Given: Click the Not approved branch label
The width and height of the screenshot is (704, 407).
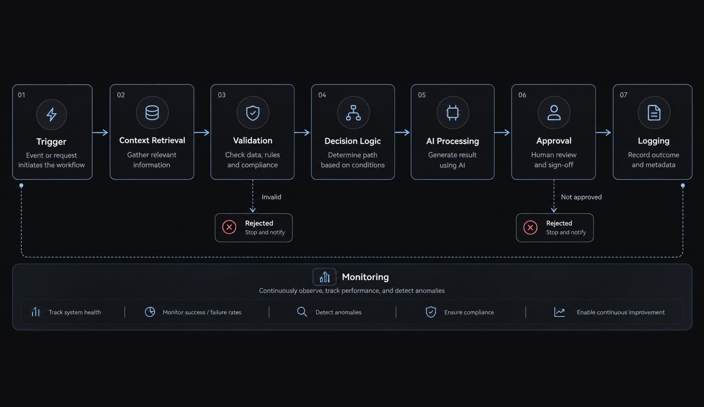Looking at the screenshot, I should coord(581,197).
